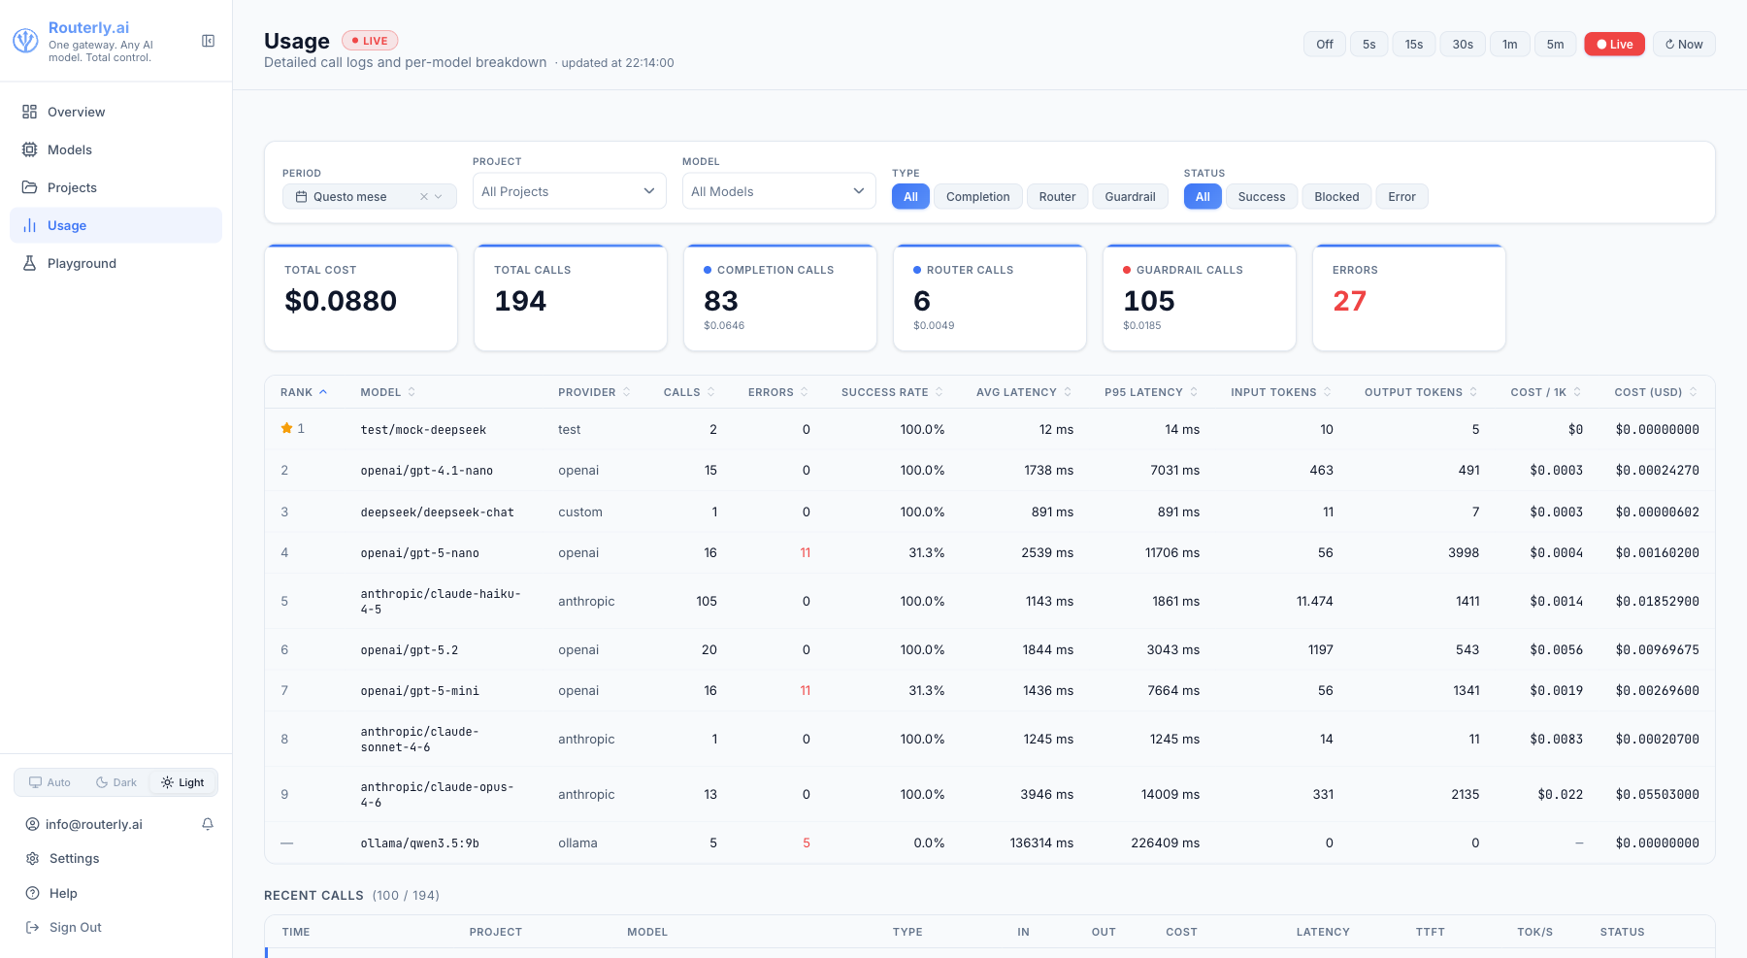Select All under Type filter
This screenshot has width=1747, height=958.
coord(910,197)
